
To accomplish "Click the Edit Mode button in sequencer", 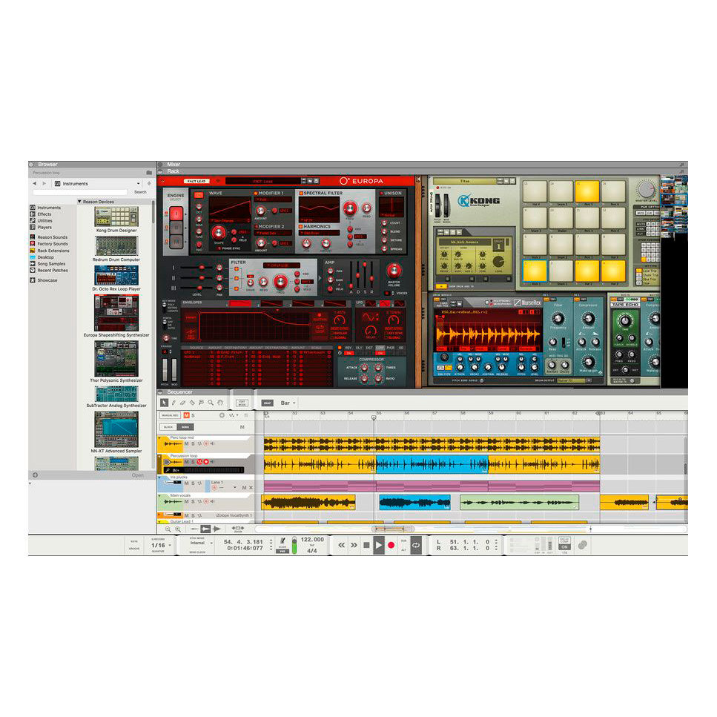I will coord(242,403).
